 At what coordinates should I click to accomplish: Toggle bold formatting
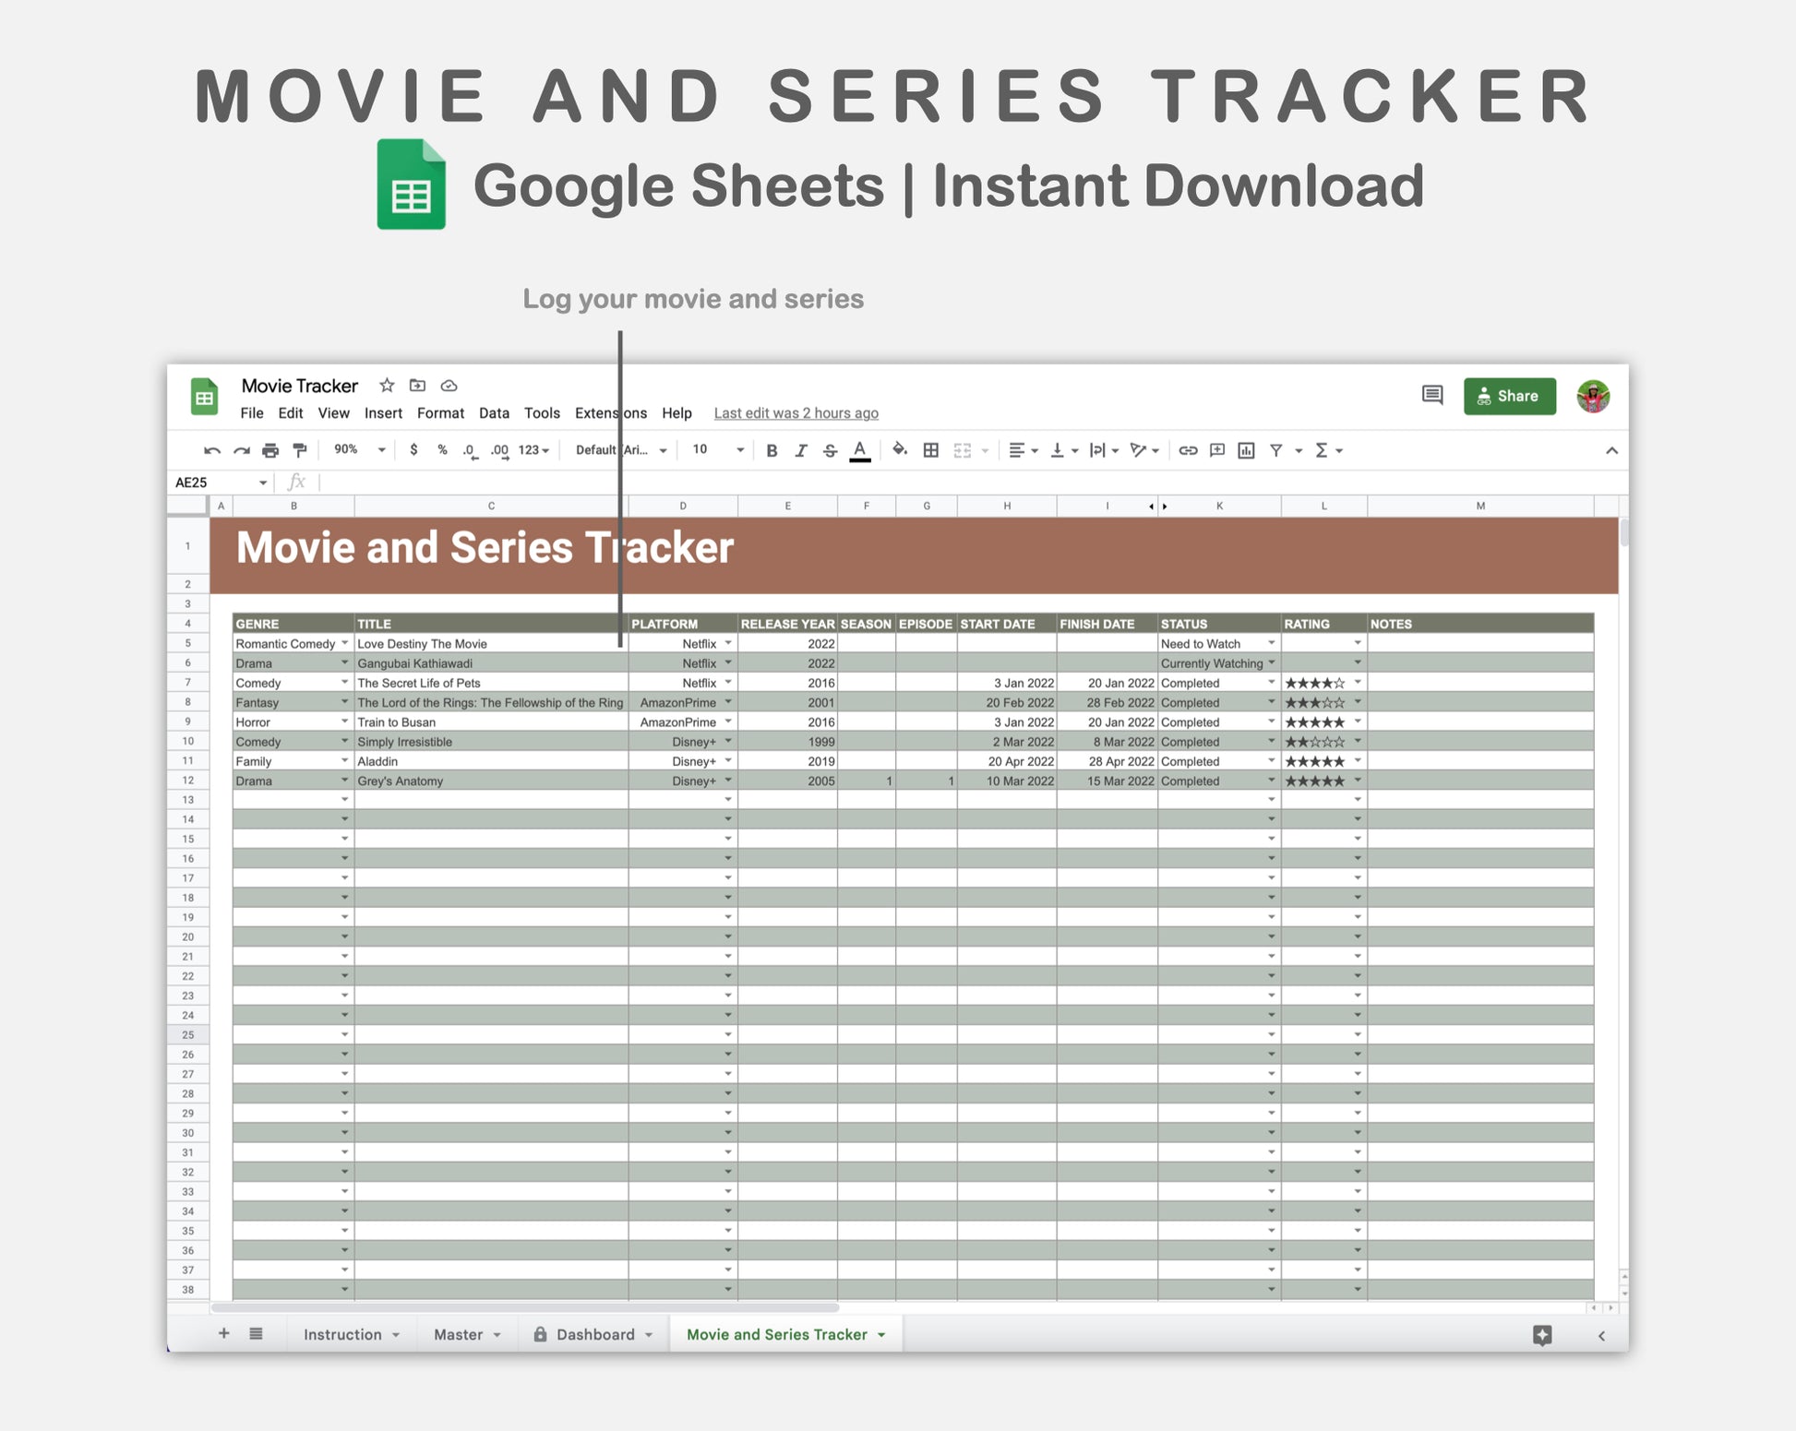[x=772, y=450]
